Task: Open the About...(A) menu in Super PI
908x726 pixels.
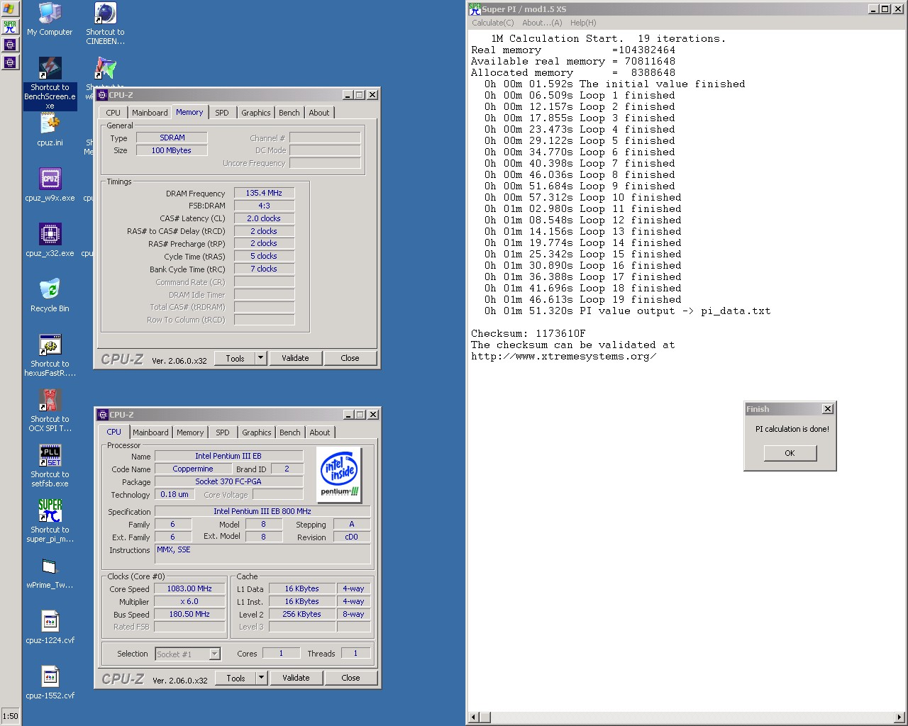Action: pos(542,23)
